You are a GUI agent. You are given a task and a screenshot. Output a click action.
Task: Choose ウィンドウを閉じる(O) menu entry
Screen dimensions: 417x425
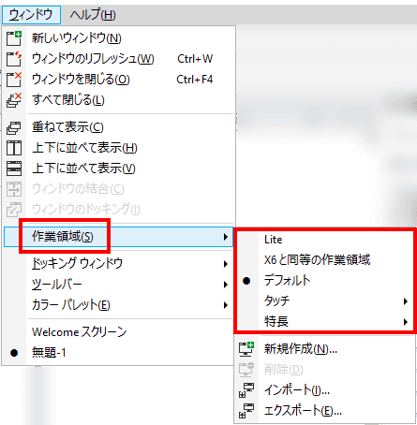119,80
